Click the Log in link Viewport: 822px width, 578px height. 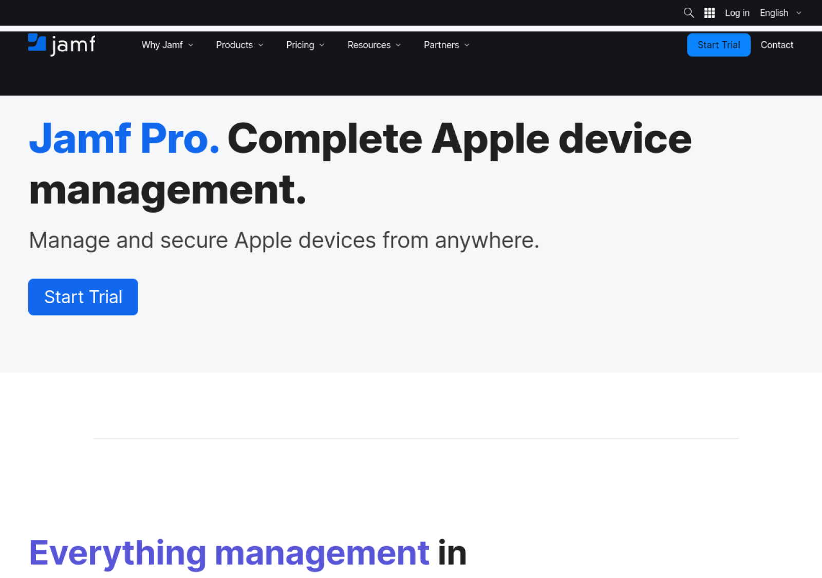pos(737,13)
